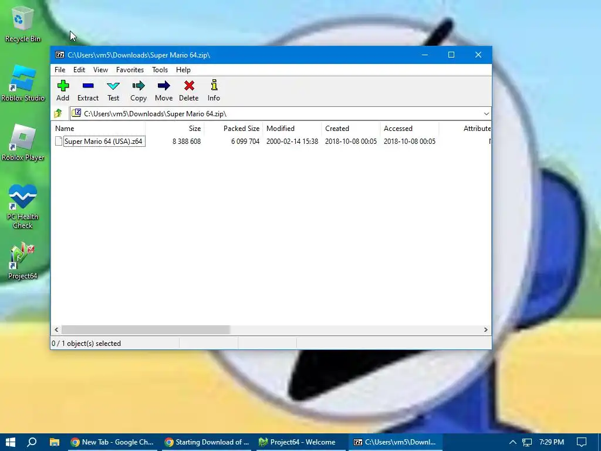
Task: Sort by the Modified column header
Action: [292, 129]
